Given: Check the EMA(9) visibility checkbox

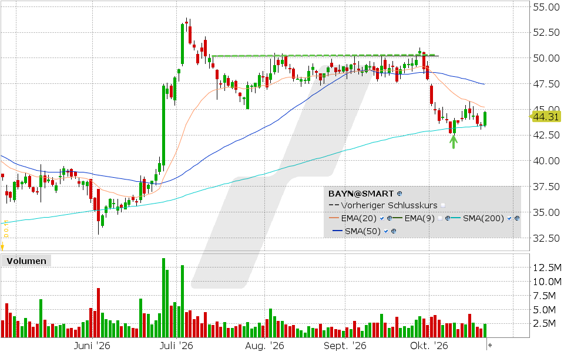Looking at the screenshot, I should point(440,218).
